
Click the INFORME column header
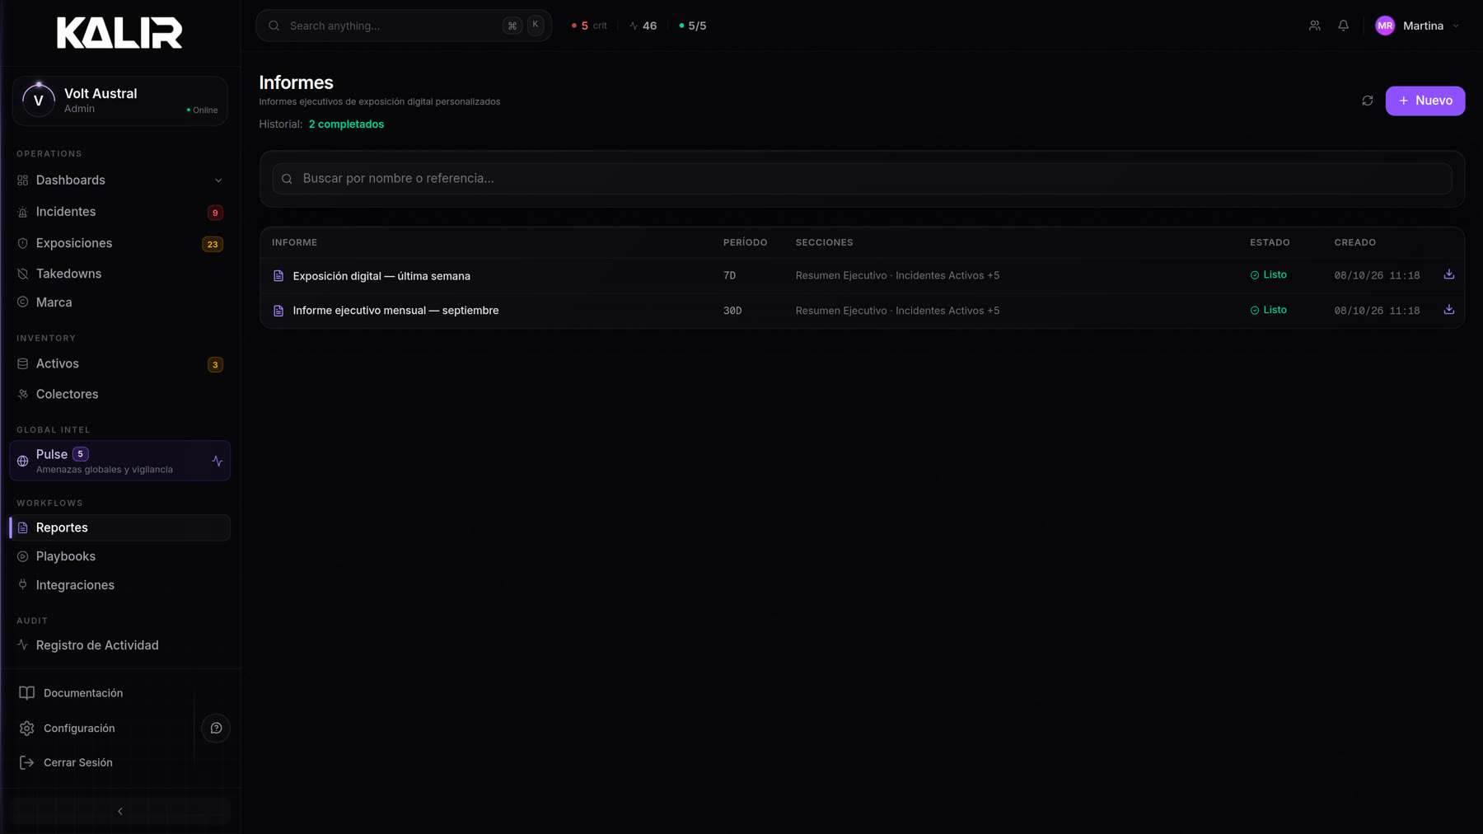294,242
